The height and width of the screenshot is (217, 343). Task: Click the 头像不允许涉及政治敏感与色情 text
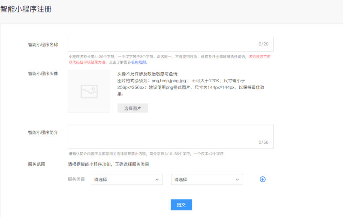click(x=148, y=74)
